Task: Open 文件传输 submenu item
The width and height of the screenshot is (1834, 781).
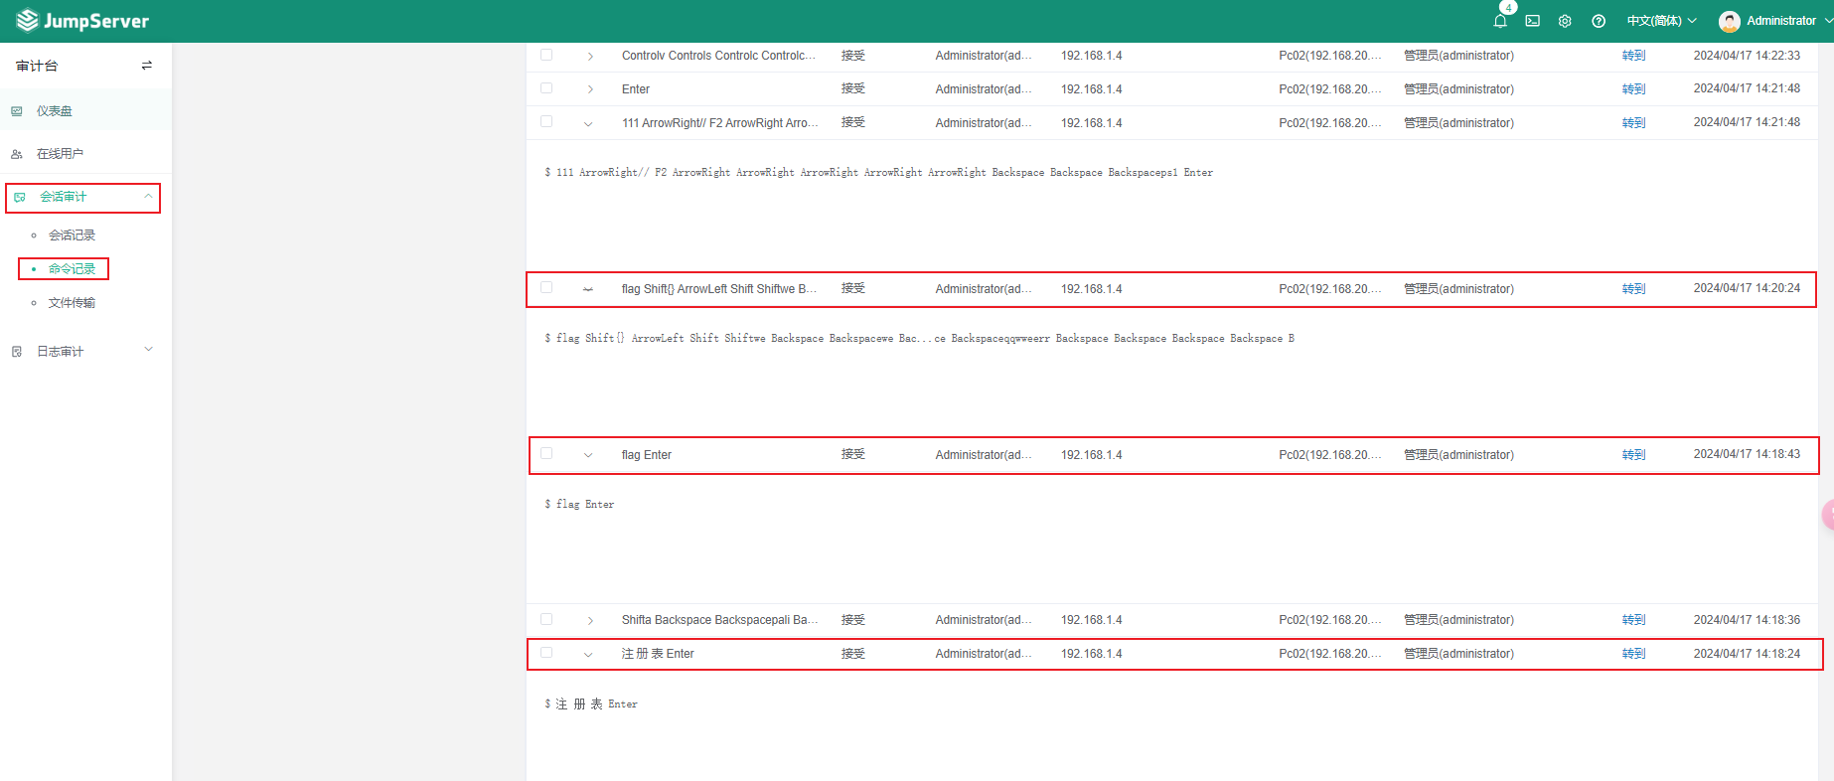Action: 72,303
